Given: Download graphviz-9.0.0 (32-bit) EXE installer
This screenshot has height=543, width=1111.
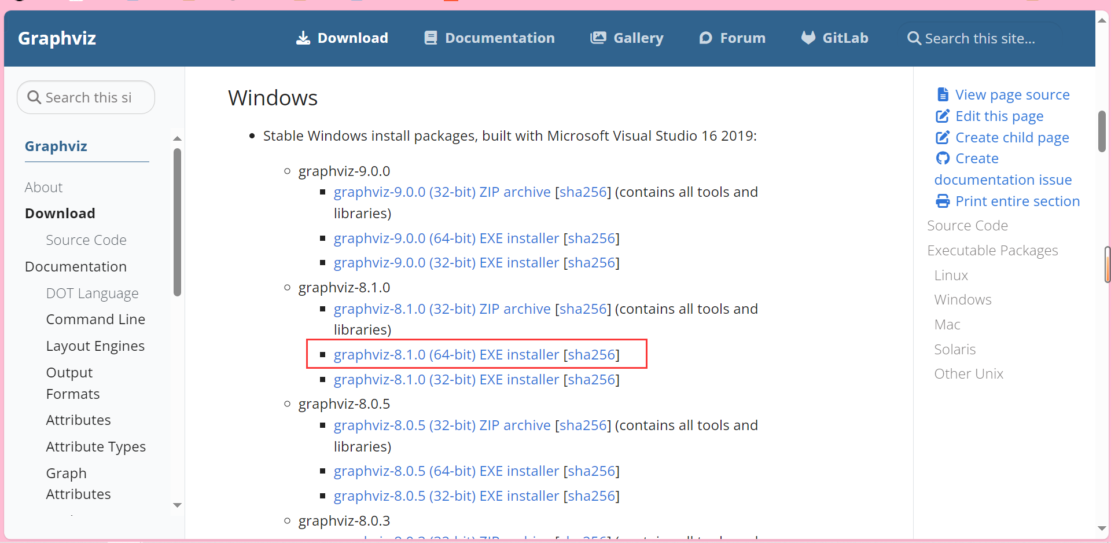Looking at the screenshot, I should [x=447, y=262].
